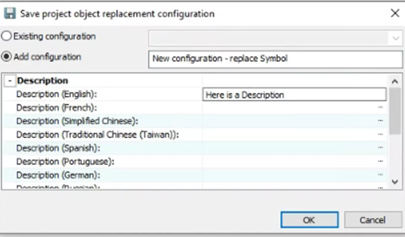Image resolution: width=405 pixels, height=237 pixels.
Task: Select the Add configuration radio button
Action: click(x=7, y=57)
